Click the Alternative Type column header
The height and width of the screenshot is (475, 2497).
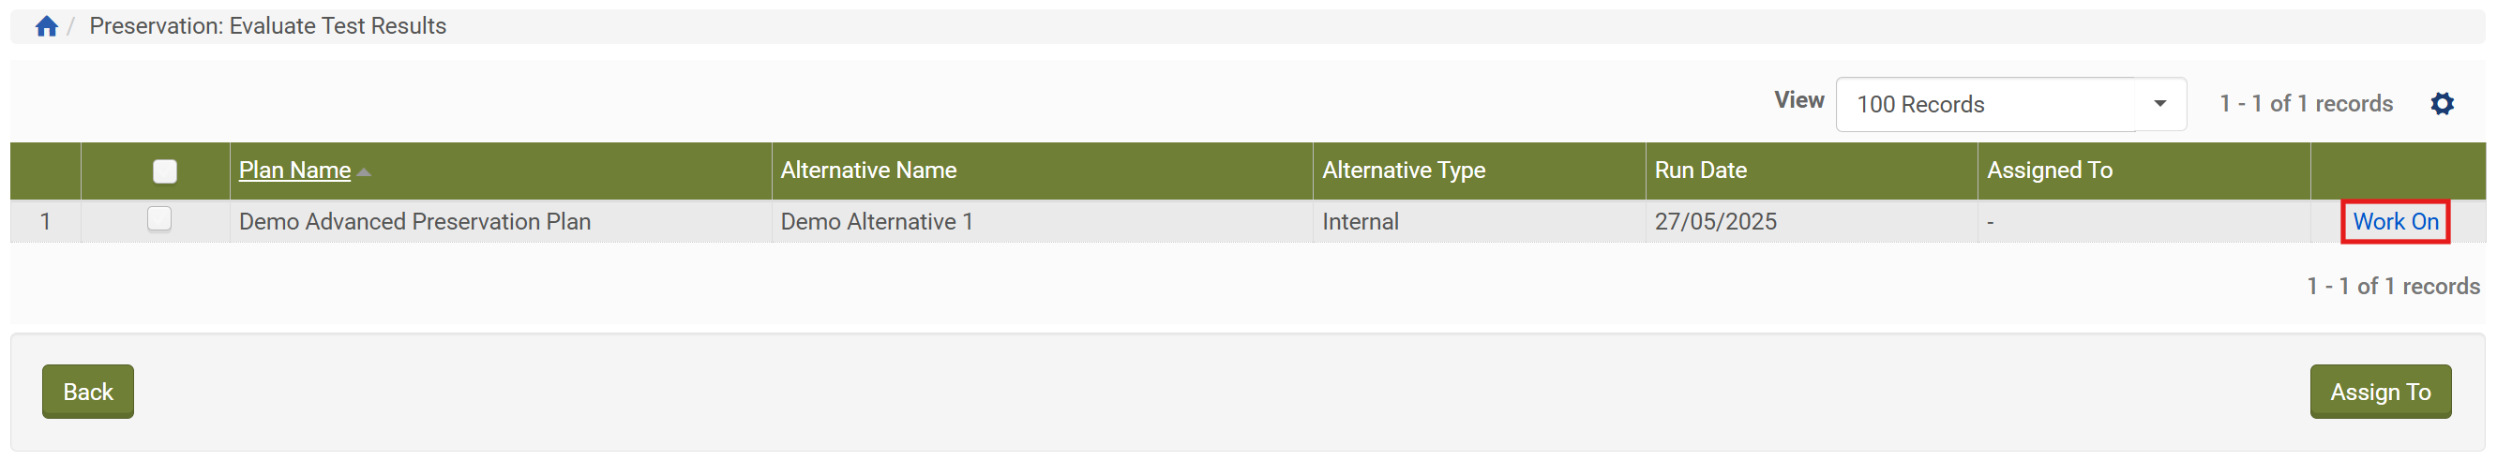(1403, 171)
